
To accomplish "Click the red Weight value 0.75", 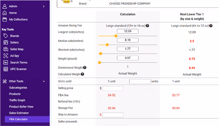I will (x=192, y=59).
